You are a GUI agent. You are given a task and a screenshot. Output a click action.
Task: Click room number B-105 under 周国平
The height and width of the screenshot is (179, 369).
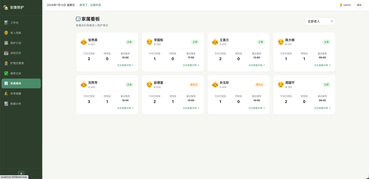(x=289, y=87)
